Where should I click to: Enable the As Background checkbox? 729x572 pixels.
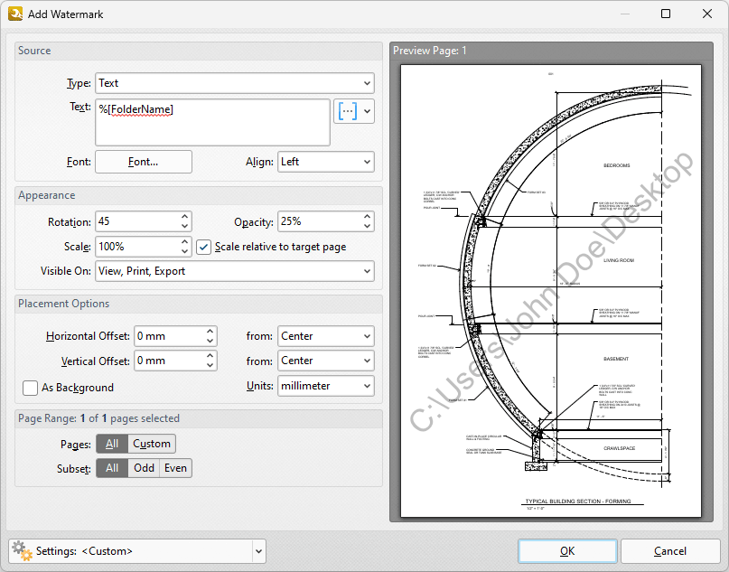pyautogui.click(x=30, y=388)
